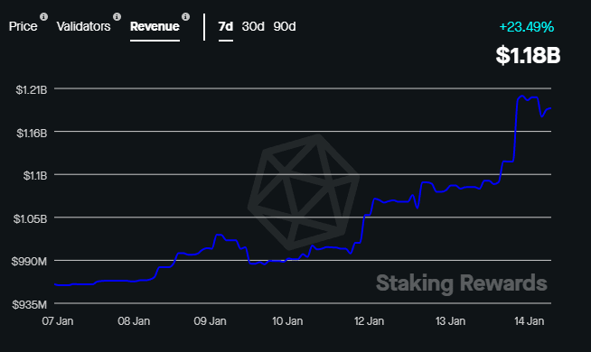This screenshot has width=591, height=352.
Task: Click the $935M y-axis label
Action: point(29,304)
